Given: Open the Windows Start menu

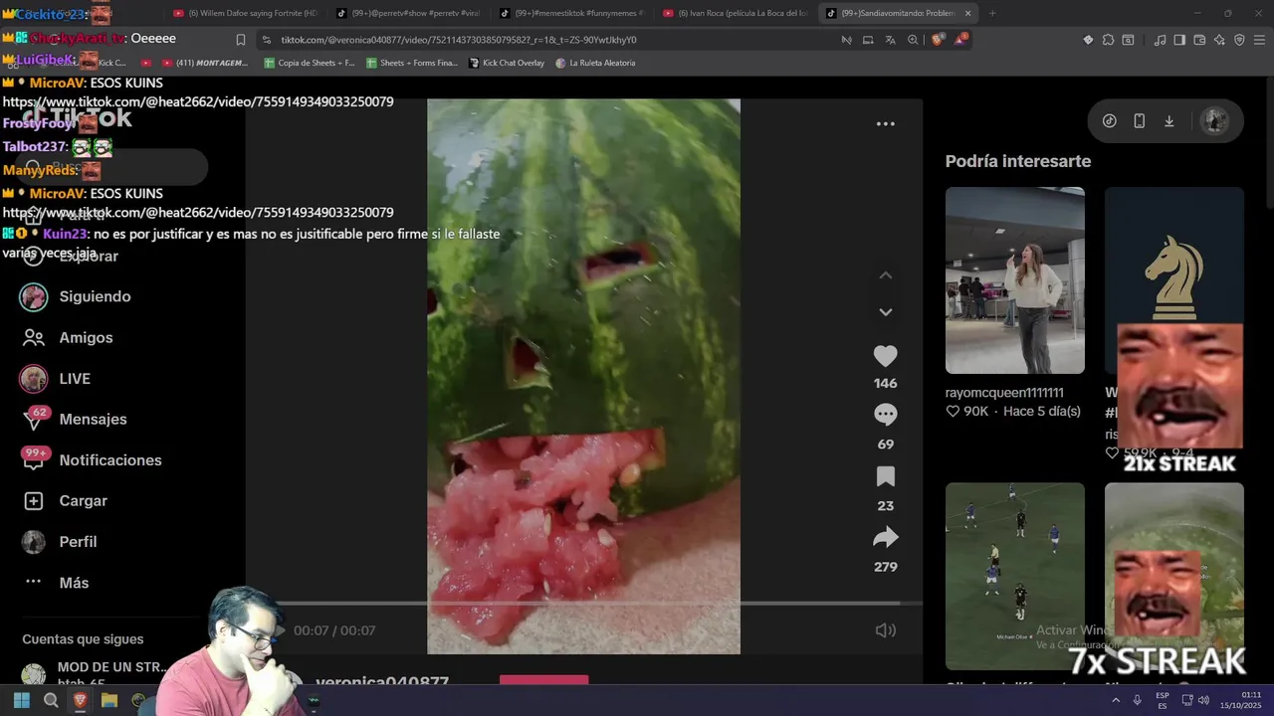Looking at the screenshot, I should 21,700.
